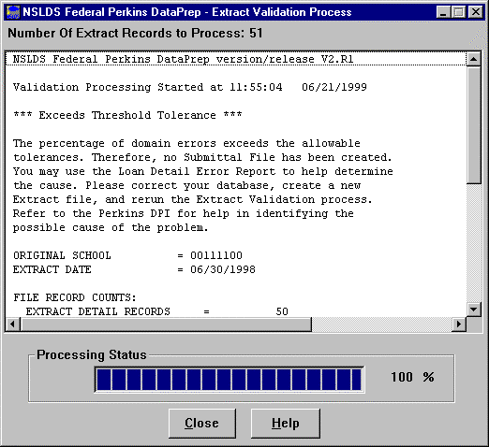Screen dimensions: 489x447
Task: Click the 'ORIGINAL SCHOOL = 00111100' line
Action: pyautogui.click(x=127, y=255)
